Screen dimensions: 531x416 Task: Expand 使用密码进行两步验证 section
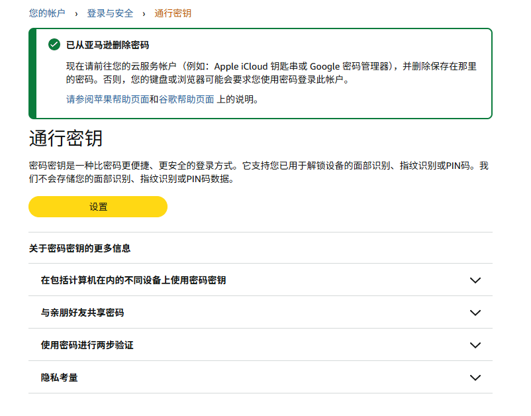pos(260,345)
